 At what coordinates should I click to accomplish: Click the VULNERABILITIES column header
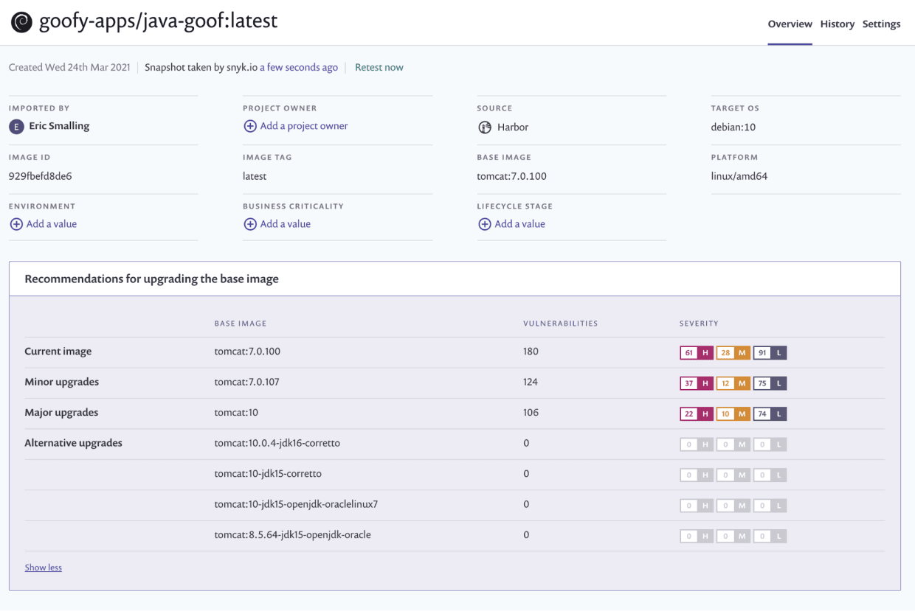560,324
